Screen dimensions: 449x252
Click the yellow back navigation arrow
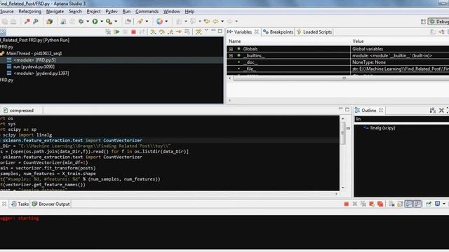pos(215,21)
